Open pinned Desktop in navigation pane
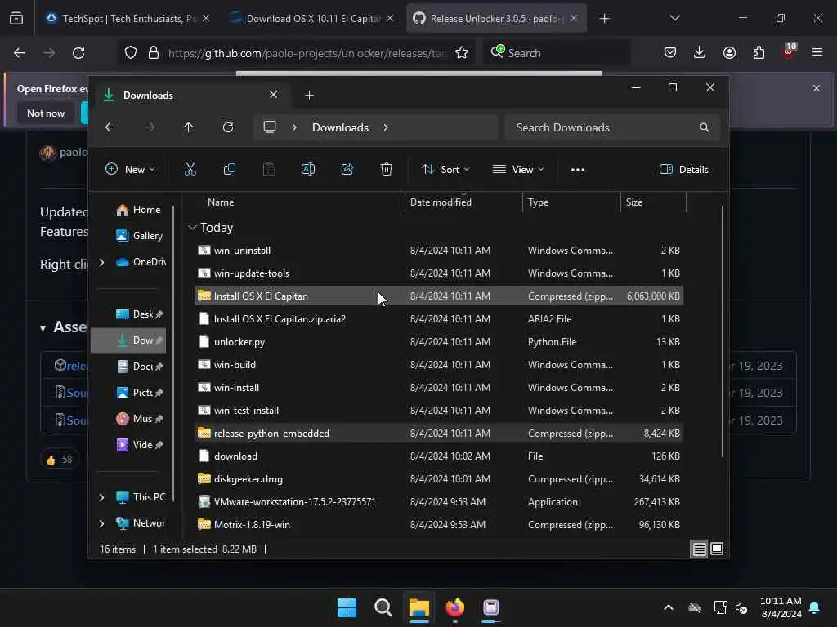This screenshot has width=837, height=627. [x=139, y=314]
